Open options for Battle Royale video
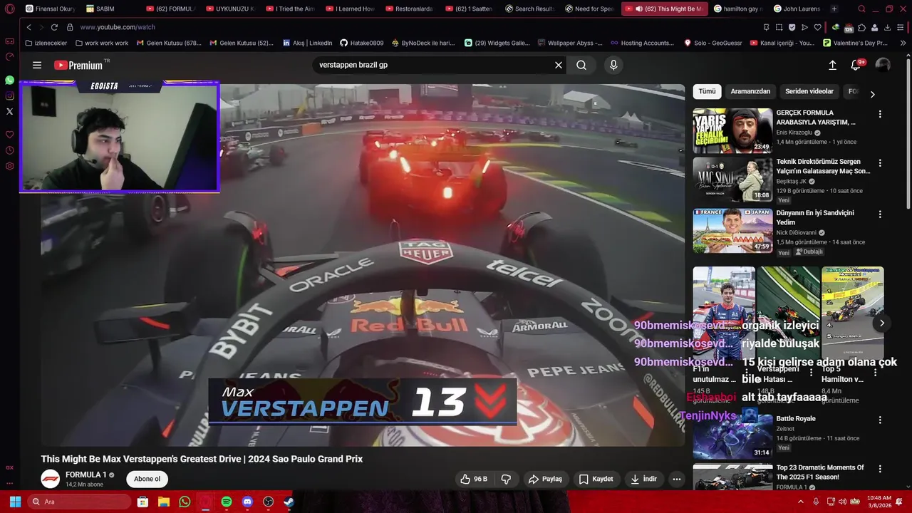912x513 pixels. point(880,420)
